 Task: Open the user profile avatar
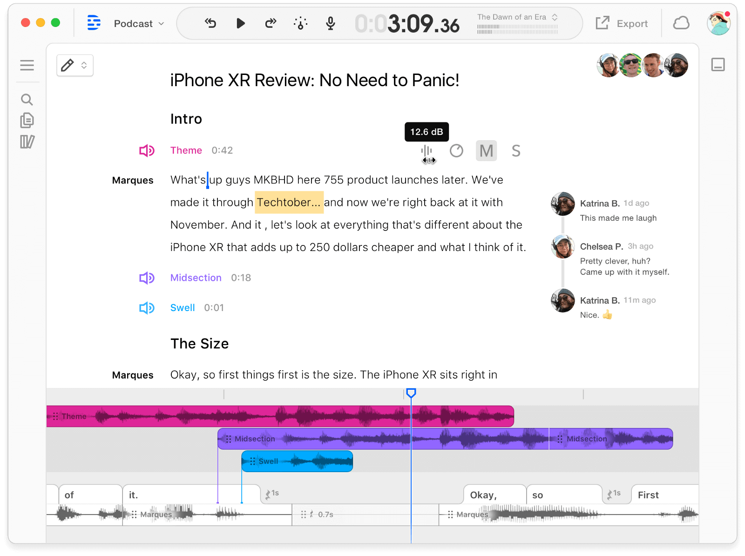(x=718, y=23)
